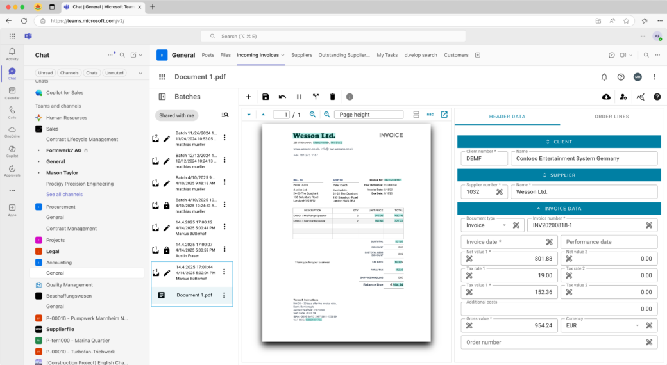Expand the chat filters chevron
Screen dimensions: 667x365
pos(140,73)
